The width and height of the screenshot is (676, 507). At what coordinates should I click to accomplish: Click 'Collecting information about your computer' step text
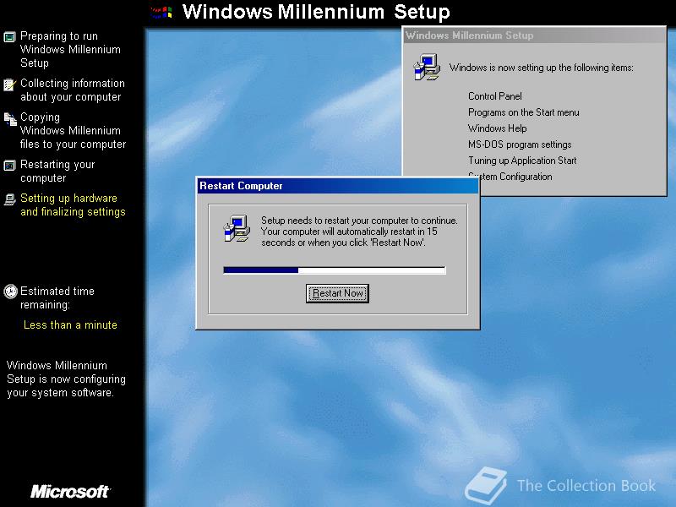pos(73,90)
